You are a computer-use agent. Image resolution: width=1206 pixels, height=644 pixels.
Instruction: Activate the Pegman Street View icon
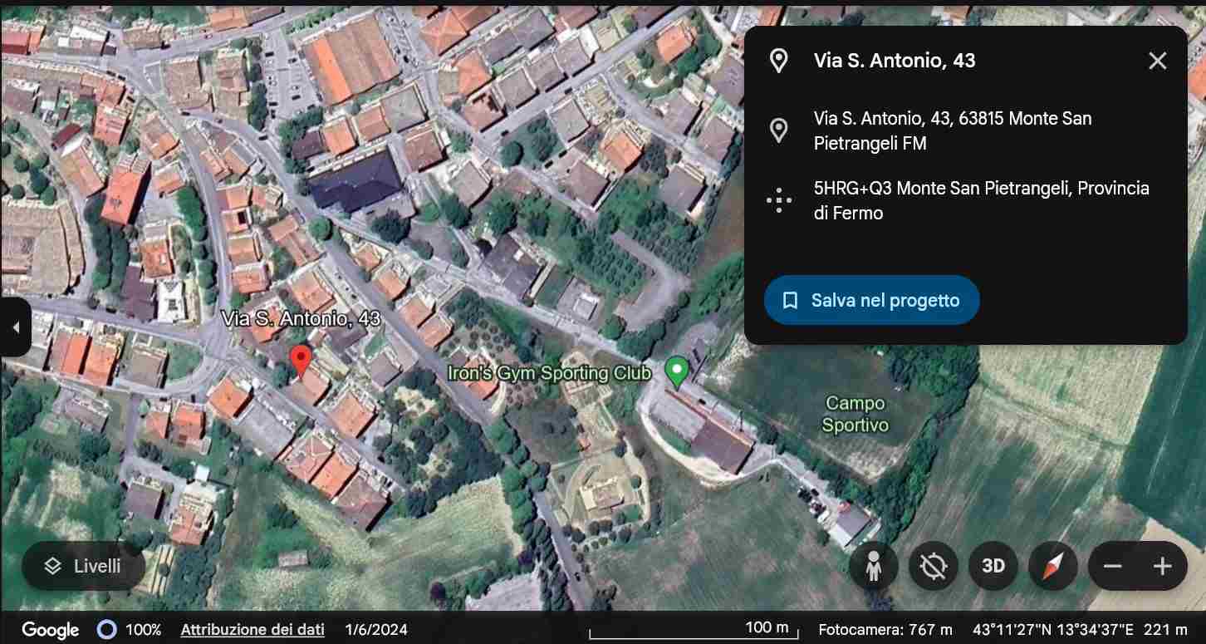tap(873, 567)
